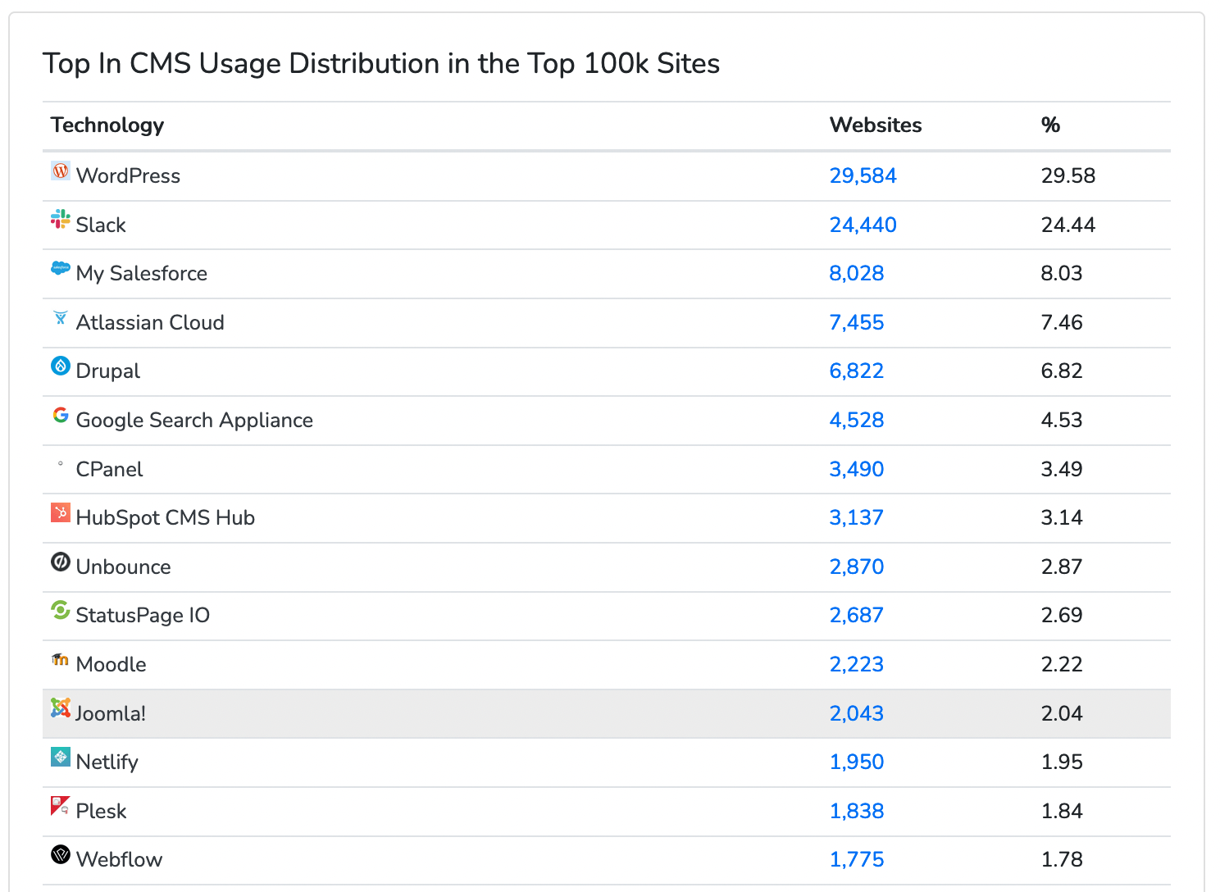Select the Joomla! technology name

click(x=111, y=713)
